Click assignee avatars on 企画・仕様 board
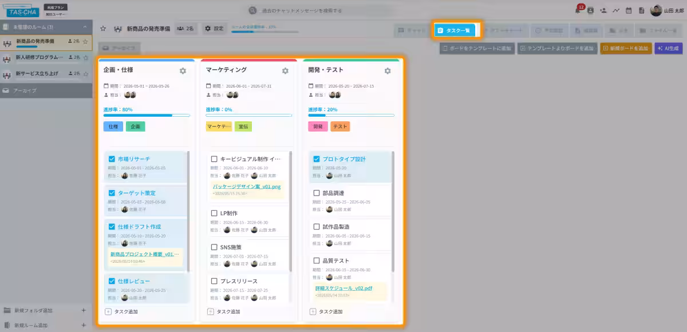 130,95
